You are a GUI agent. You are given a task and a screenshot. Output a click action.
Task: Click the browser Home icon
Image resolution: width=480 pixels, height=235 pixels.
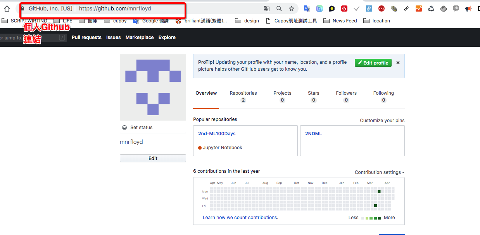tap(7, 9)
